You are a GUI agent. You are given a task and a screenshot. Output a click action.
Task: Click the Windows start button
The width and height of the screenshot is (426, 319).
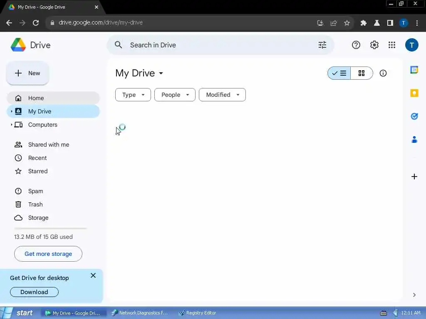click(19, 313)
